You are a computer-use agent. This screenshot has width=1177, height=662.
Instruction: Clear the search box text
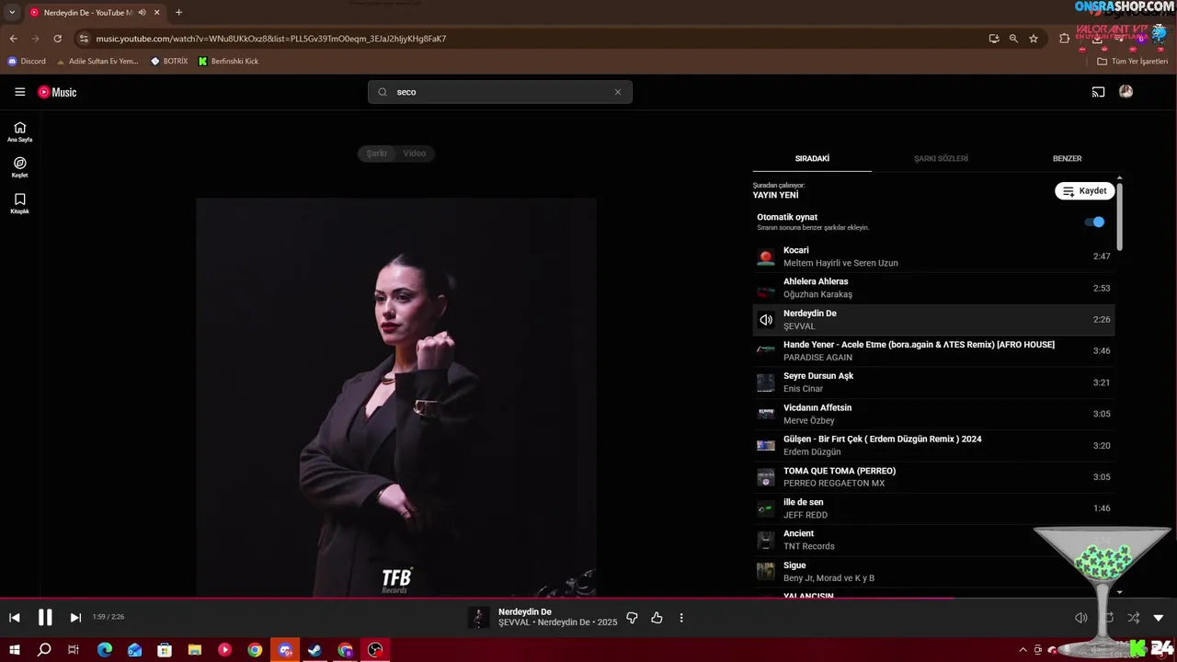618,92
